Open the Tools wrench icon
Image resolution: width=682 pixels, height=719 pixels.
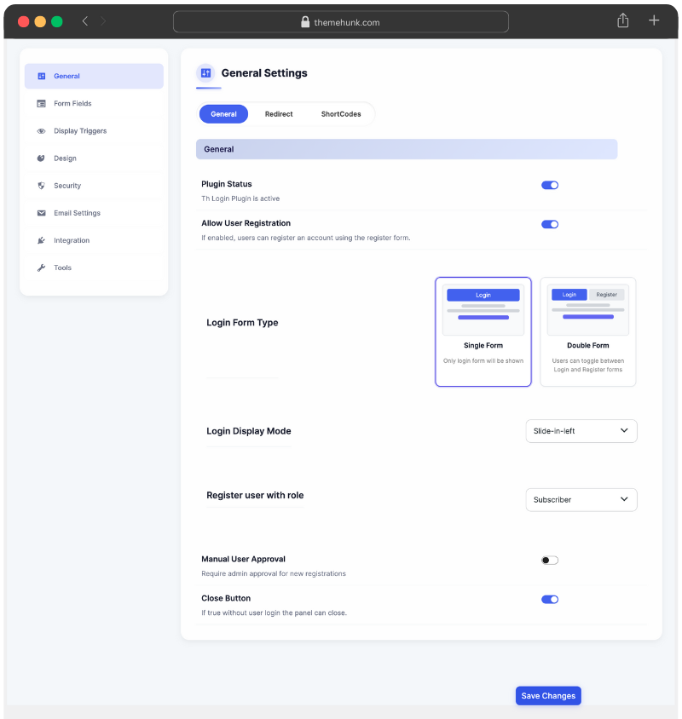(41, 267)
